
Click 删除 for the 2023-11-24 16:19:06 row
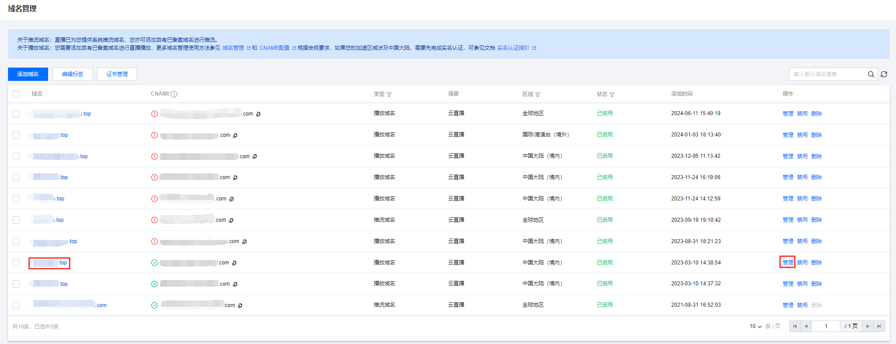click(x=816, y=177)
